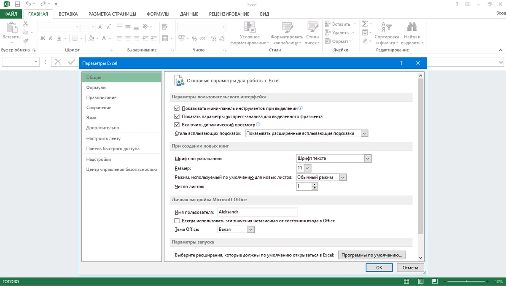Click the zoom slider in status bar
The height and width of the screenshot is (286, 506).
point(466,281)
